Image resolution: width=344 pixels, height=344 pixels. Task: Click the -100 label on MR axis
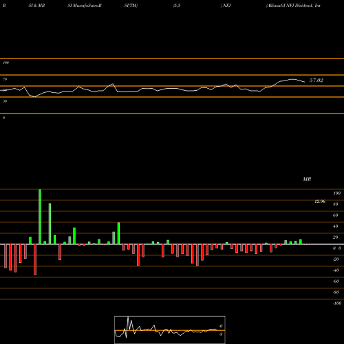pyautogui.click(x=337, y=303)
